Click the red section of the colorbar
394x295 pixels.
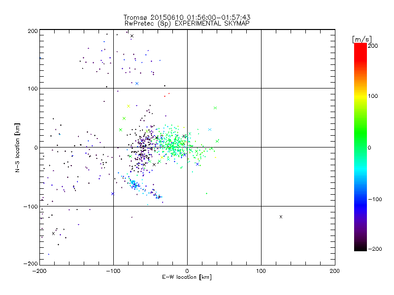pos(361,52)
